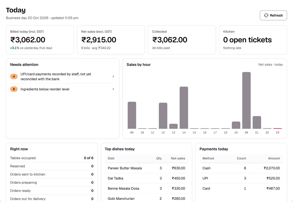Screen dimensions: 293x202
Task: Click the sales bar for hour 09
Action: pos(132,115)
